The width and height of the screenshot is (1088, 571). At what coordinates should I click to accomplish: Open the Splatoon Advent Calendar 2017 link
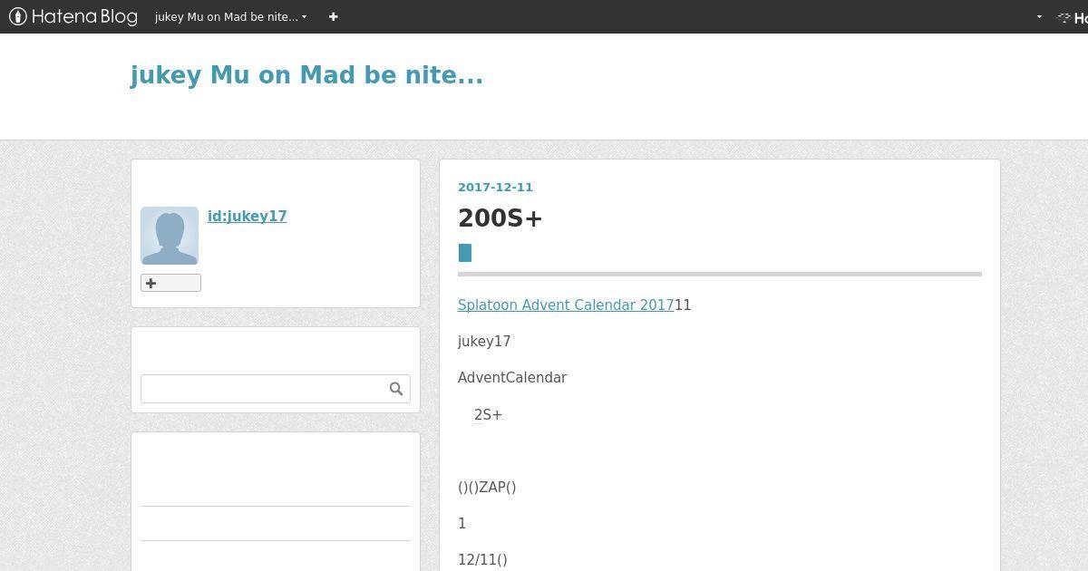[x=566, y=305]
